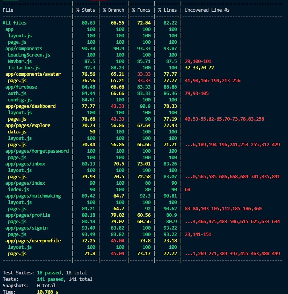Click the app/pages/userprofile directory name
Viewport: 288px width, 294px height.
tap(33, 241)
